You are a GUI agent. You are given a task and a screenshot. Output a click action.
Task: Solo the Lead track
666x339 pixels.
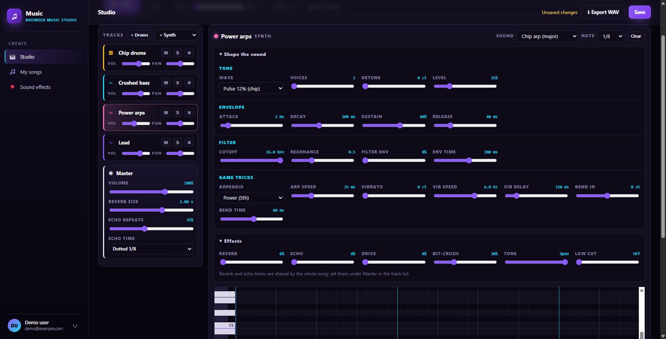click(178, 143)
